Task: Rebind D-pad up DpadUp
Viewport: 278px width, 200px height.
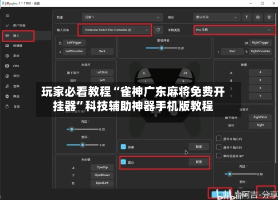Action: [102, 167]
